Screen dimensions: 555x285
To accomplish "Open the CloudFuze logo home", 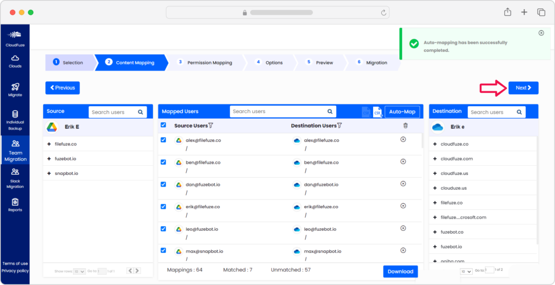I will click(x=15, y=38).
